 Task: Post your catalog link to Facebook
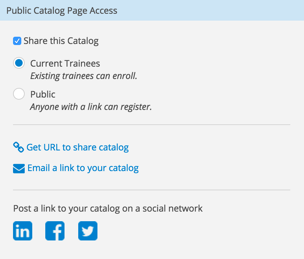pos(55,230)
